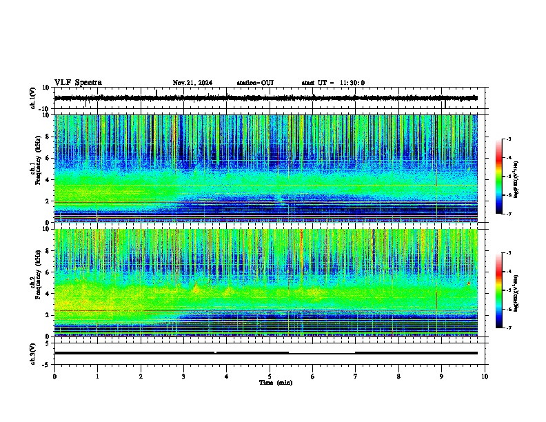Screen dimensions: 546x422
Task: Click the ch.3 voltage trace panel
Action: [270, 354]
